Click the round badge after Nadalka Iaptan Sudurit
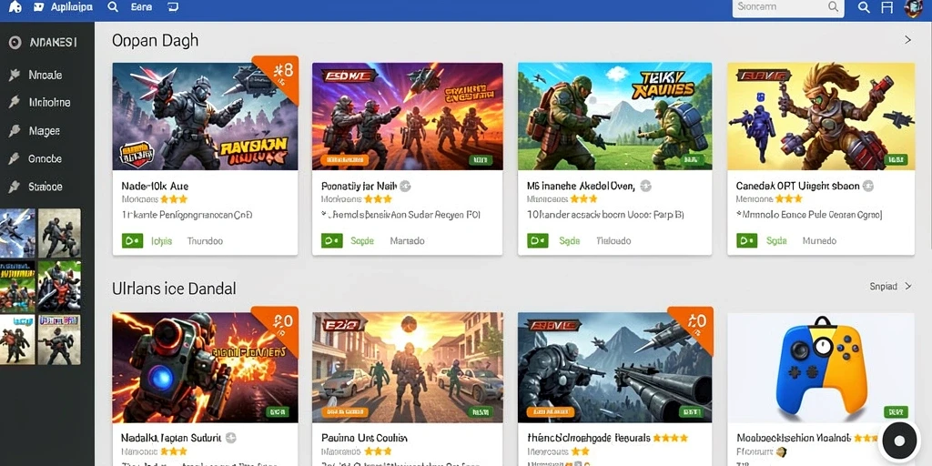 (230, 438)
